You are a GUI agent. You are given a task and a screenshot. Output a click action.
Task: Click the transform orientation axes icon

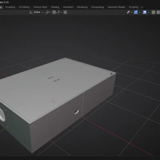31,12
